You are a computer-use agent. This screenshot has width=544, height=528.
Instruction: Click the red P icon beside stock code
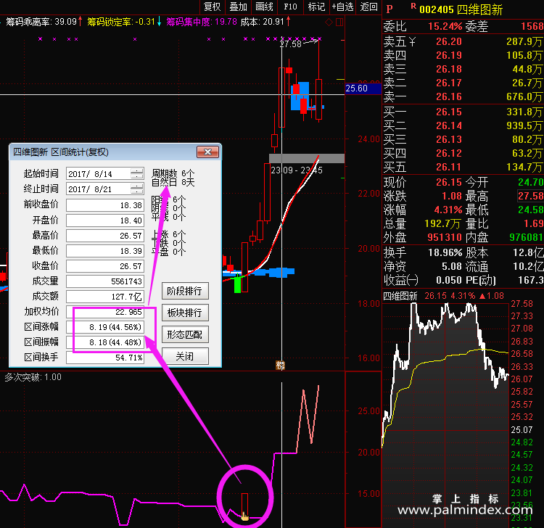(x=390, y=9)
